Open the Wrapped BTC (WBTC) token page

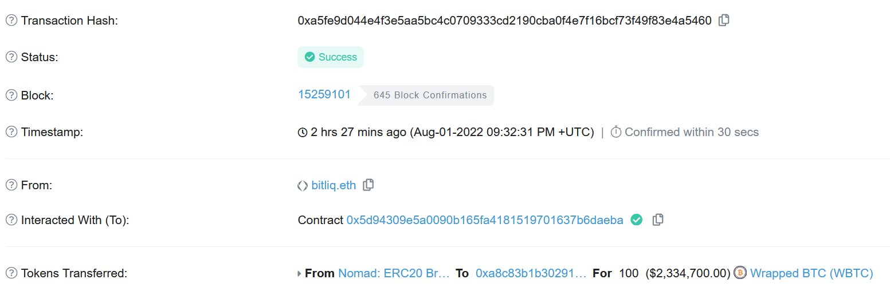click(x=811, y=273)
